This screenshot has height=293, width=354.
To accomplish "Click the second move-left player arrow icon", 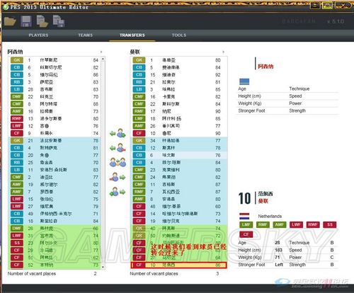I will pos(118,148).
